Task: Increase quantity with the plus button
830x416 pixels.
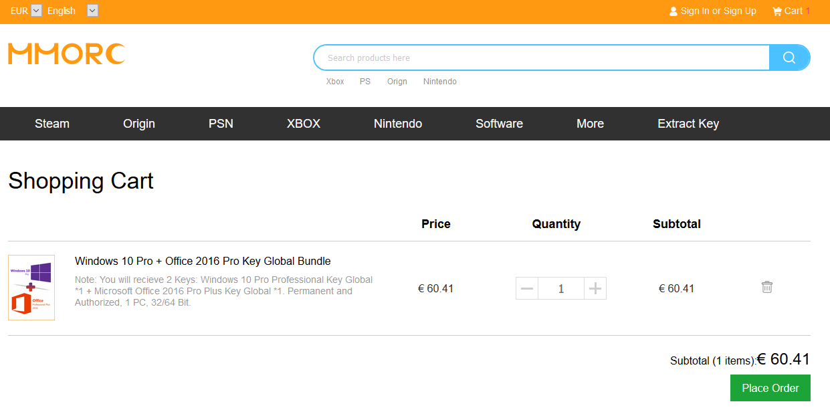Action: tap(595, 289)
